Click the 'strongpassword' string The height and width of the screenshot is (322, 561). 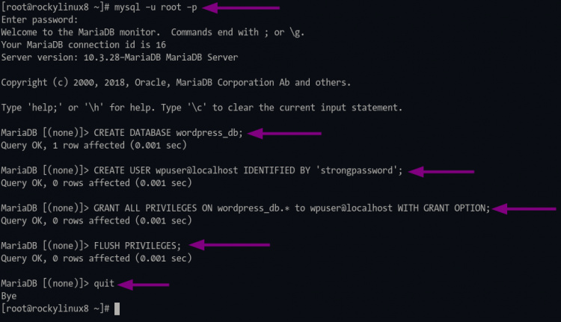[x=358, y=170]
